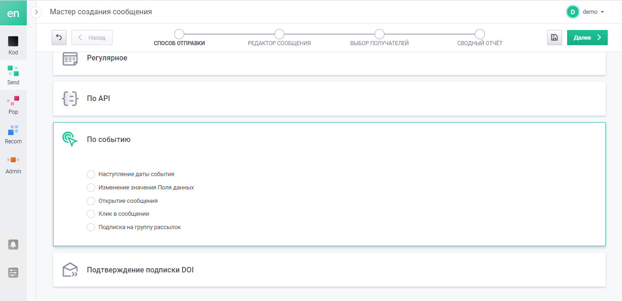Open the Recom module
The image size is (622, 301).
(13, 134)
